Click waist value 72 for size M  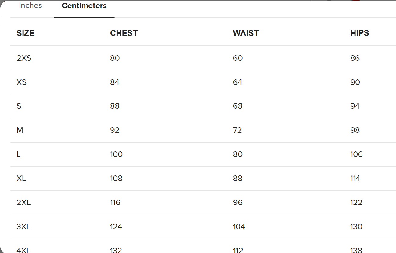click(237, 130)
